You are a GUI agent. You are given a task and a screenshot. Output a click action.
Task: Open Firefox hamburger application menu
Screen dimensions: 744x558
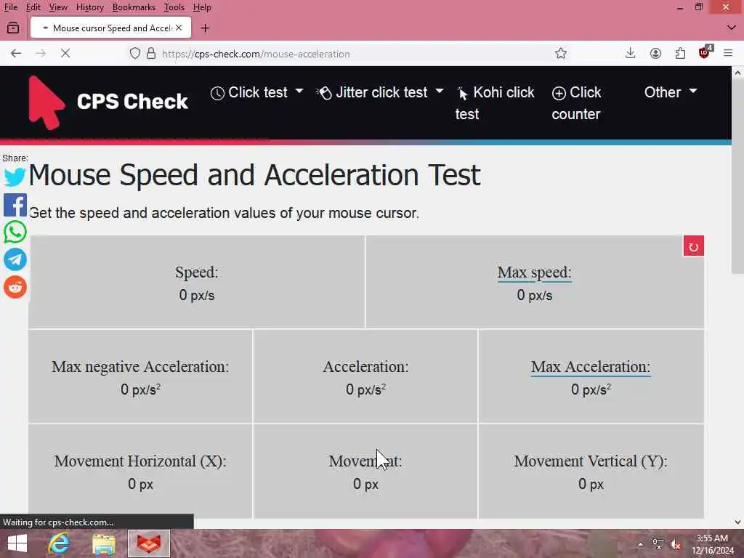coord(728,53)
